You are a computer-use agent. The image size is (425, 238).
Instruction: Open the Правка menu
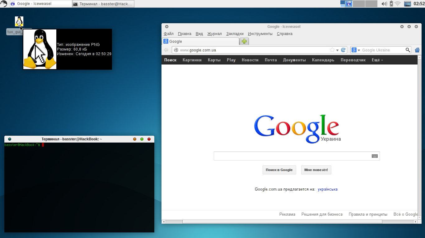pyautogui.click(x=184, y=34)
